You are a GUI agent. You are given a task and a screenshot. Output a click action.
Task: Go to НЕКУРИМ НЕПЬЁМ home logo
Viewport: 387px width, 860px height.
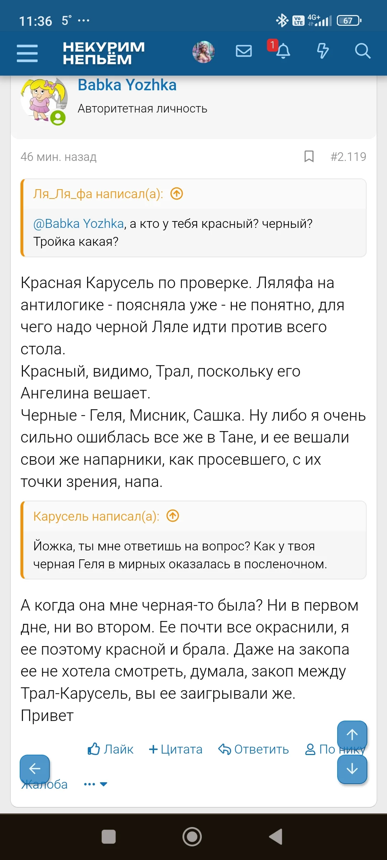coord(104,53)
